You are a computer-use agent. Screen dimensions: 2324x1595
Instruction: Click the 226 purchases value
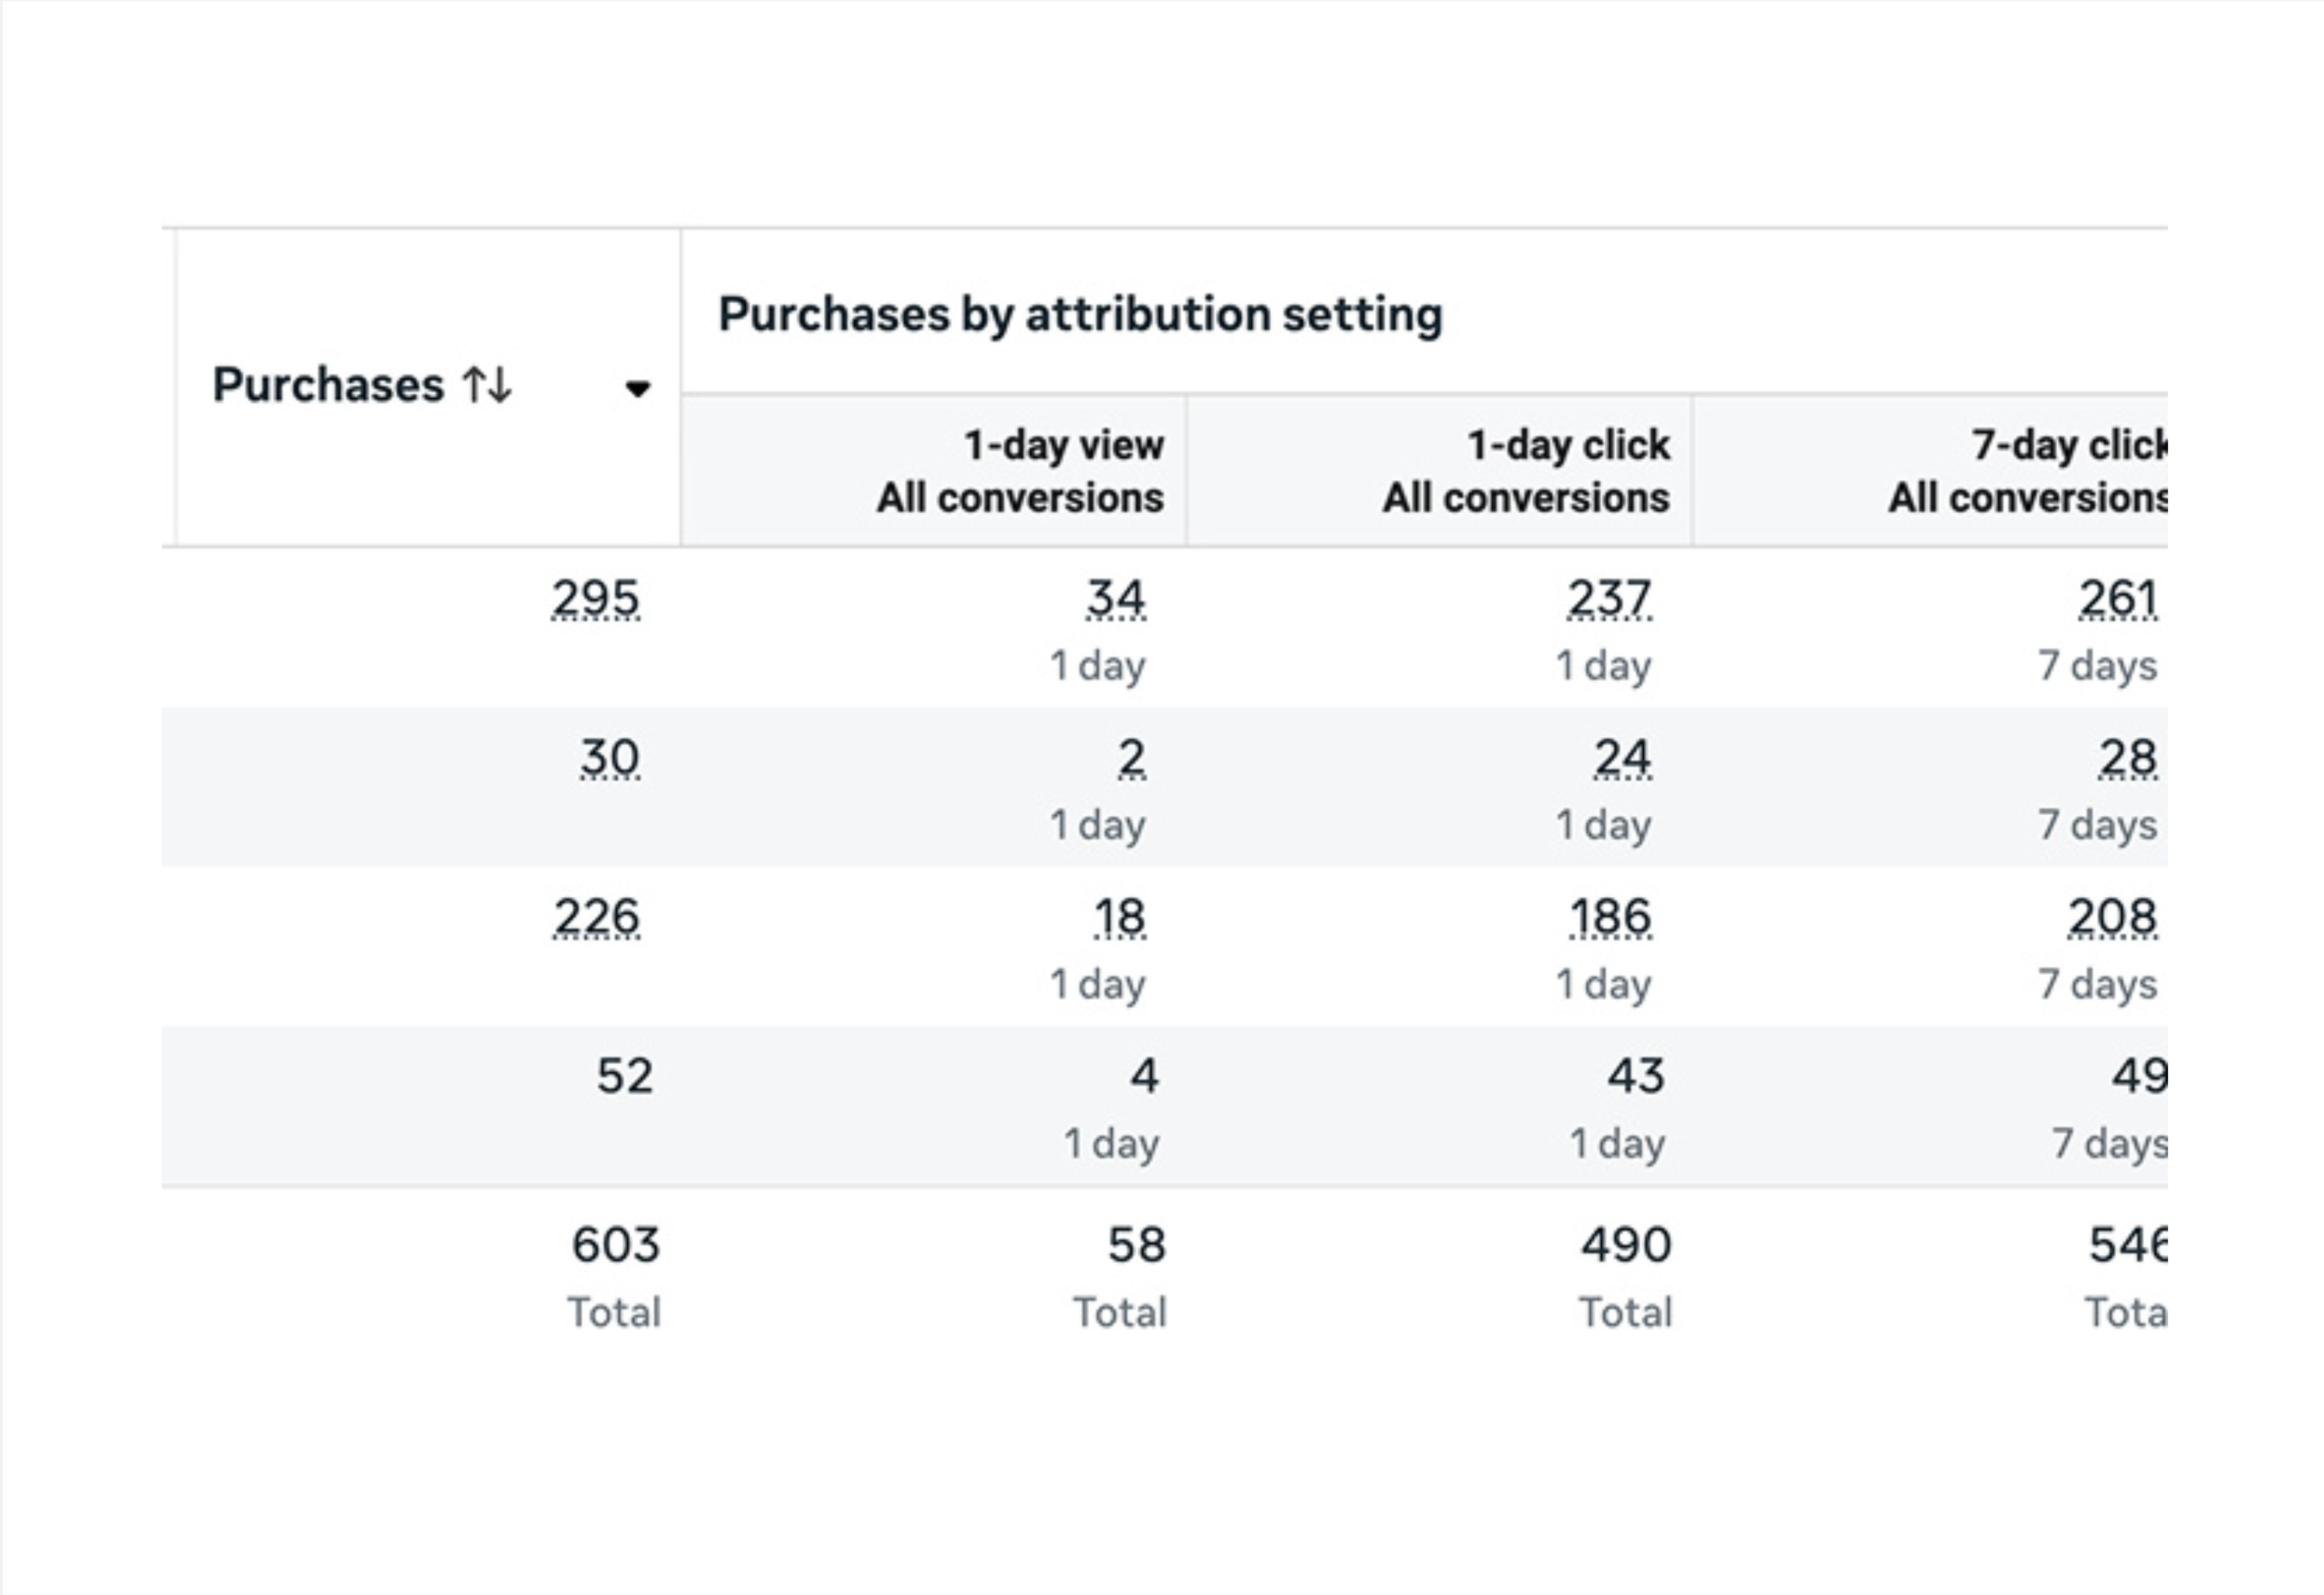pyautogui.click(x=596, y=916)
